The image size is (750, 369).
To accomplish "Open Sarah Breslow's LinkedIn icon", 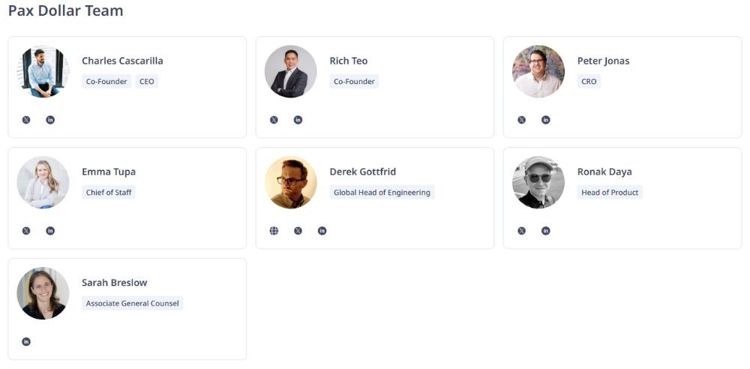I will click(x=26, y=342).
